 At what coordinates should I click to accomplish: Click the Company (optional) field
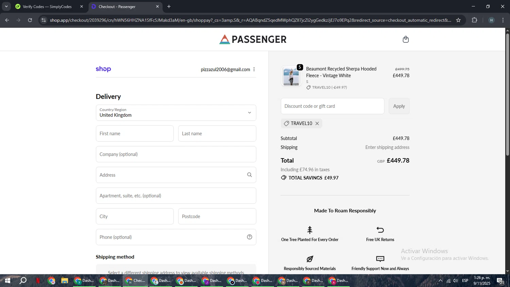coord(176,154)
